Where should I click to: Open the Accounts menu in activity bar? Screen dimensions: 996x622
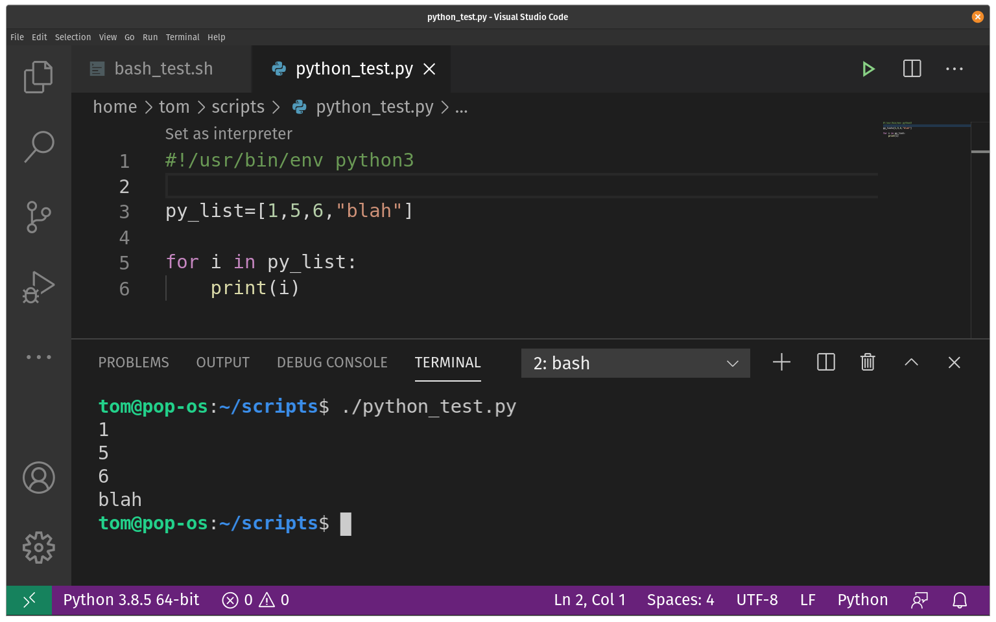click(x=38, y=478)
